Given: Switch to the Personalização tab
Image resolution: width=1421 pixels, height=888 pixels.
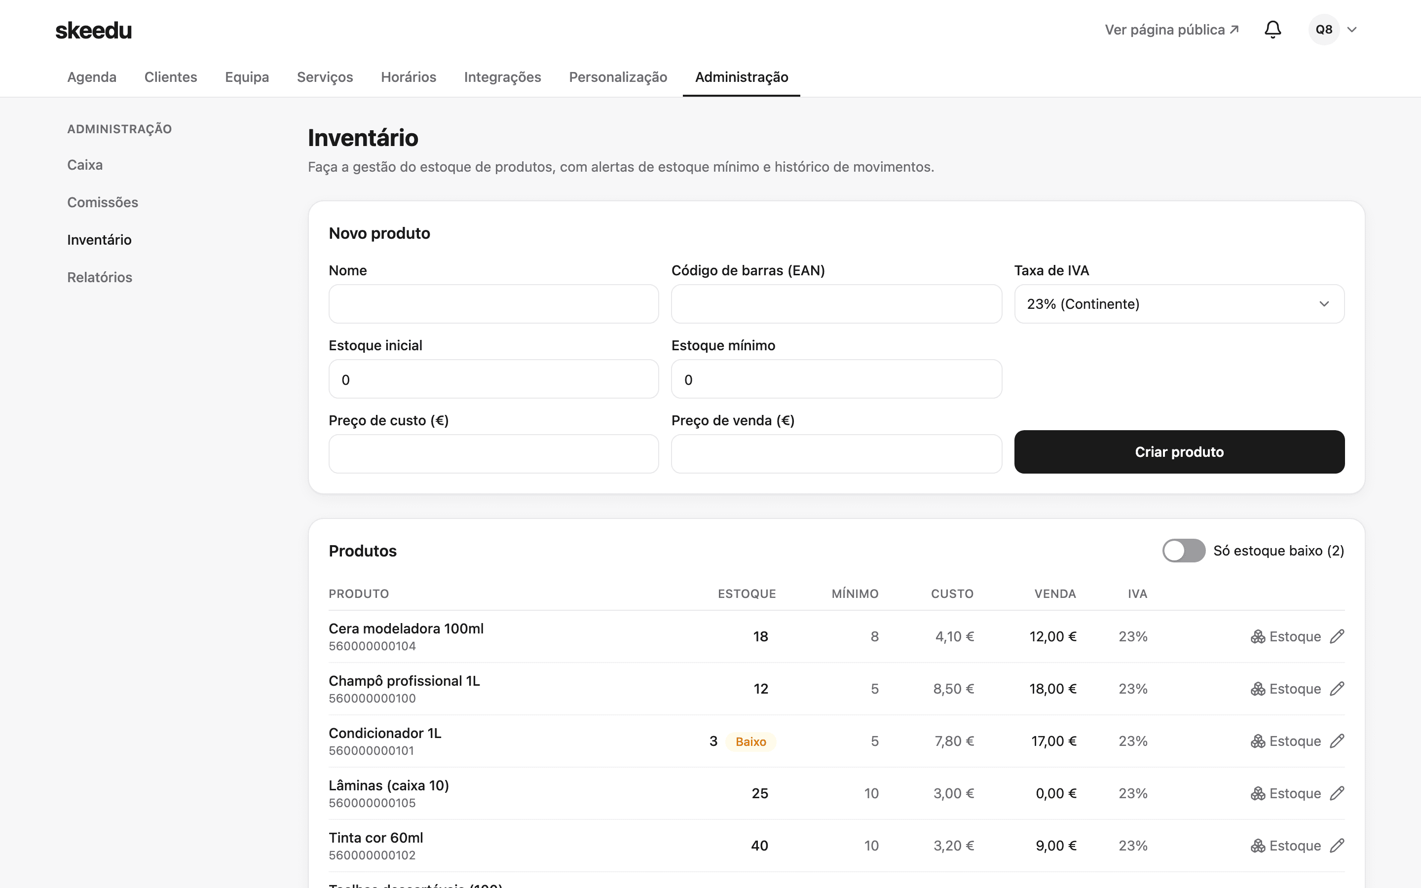Looking at the screenshot, I should tap(618, 77).
